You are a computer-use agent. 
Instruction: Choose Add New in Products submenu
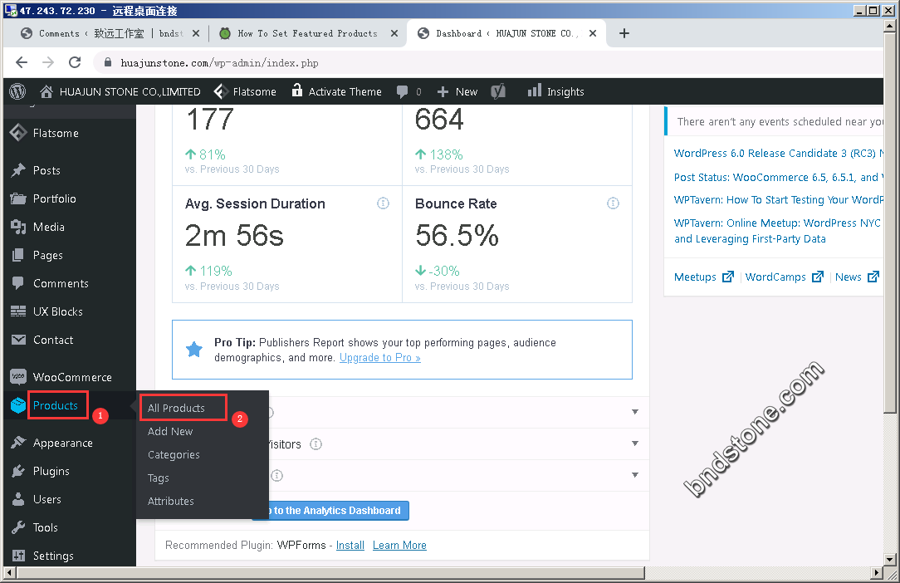point(170,431)
